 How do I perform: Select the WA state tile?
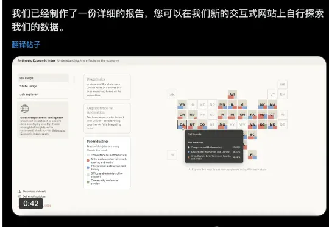pyautogui.click(x=182, y=104)
